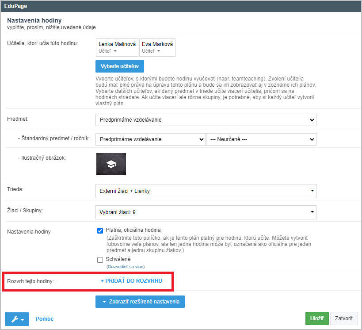Open the wrench tools menu button
Screen dimensions: 362x330
click(17, 319)
